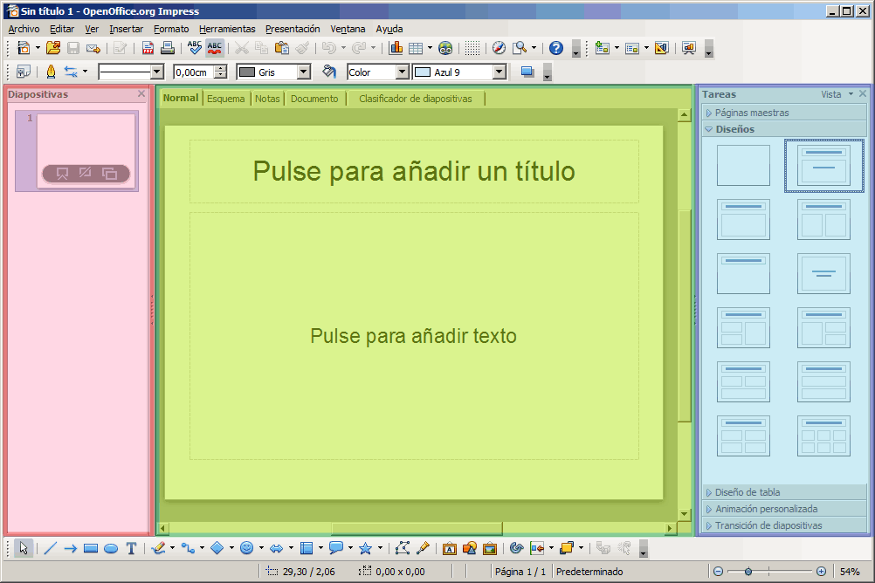Adjust the zoom slider handle
This screenshot has height=583, width=875.
(x=748, y=572)
